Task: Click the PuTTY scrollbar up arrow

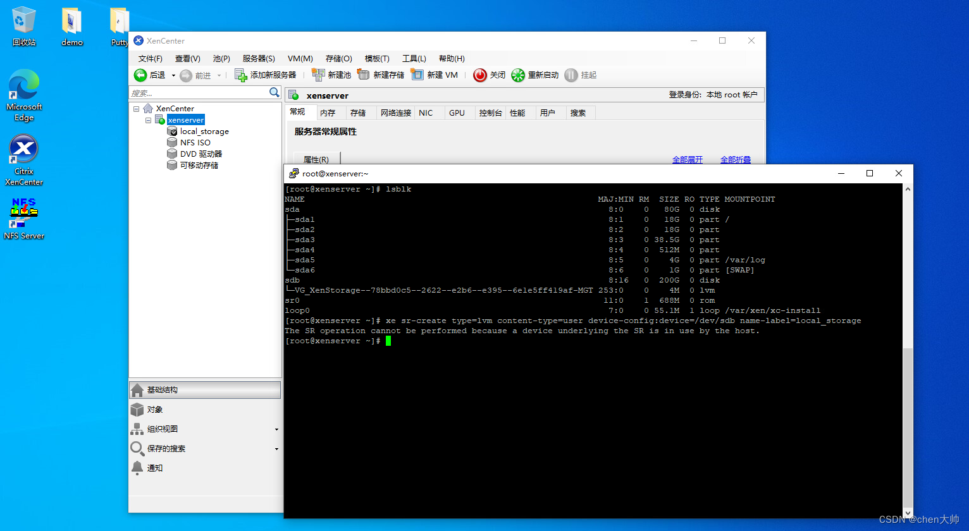Action: 908,189
